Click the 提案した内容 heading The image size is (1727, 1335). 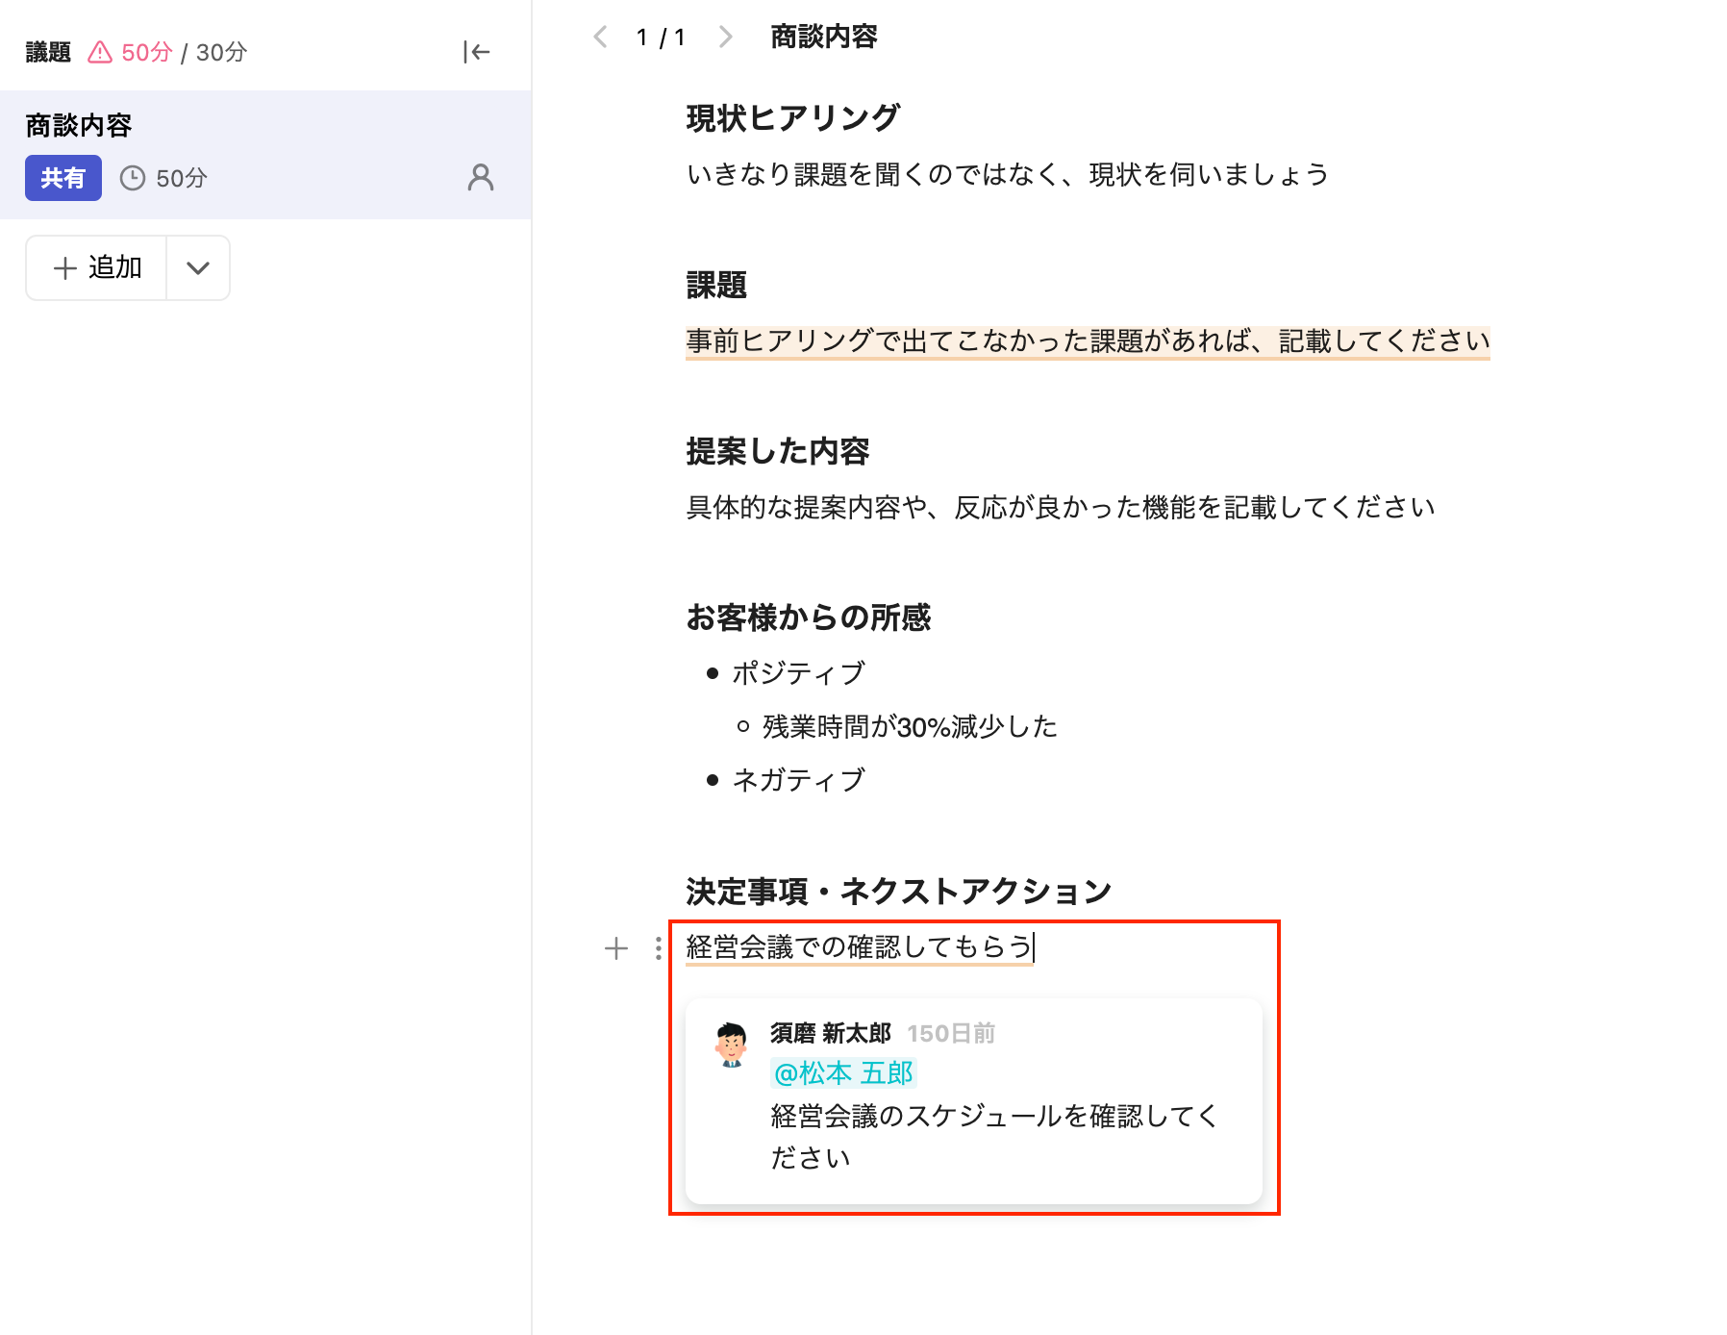[x=778, y=451]
